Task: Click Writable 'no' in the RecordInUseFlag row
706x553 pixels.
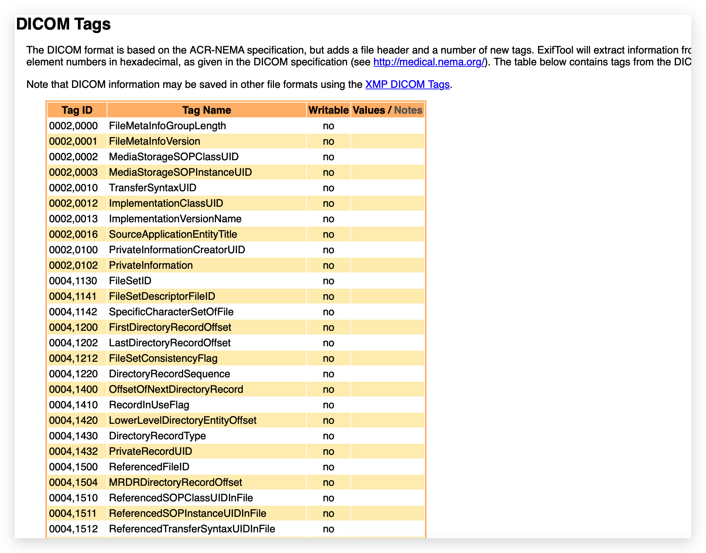Action: coord(329,405)
